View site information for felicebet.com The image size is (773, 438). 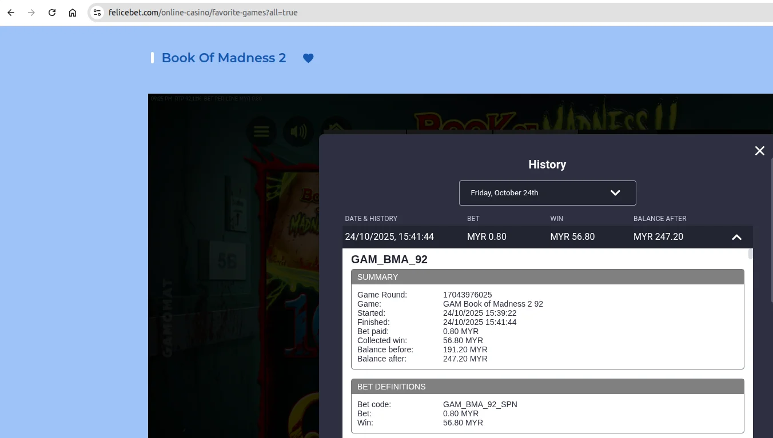pos(97,13)
